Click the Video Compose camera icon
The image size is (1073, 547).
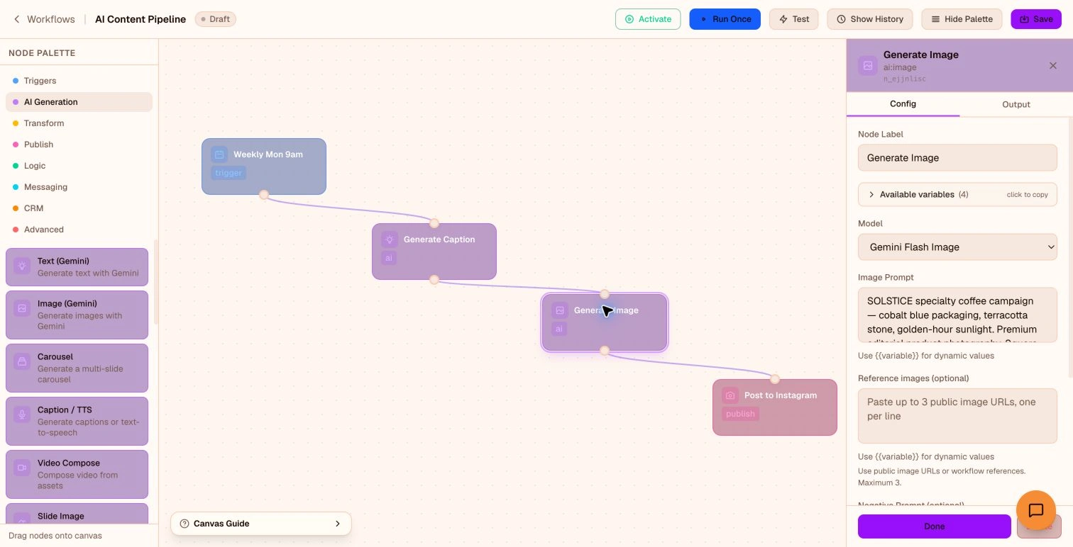(x=22, y=468)
